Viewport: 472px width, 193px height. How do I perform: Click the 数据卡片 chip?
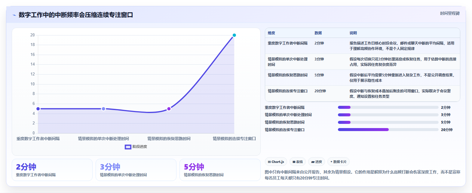pos(339,162)
